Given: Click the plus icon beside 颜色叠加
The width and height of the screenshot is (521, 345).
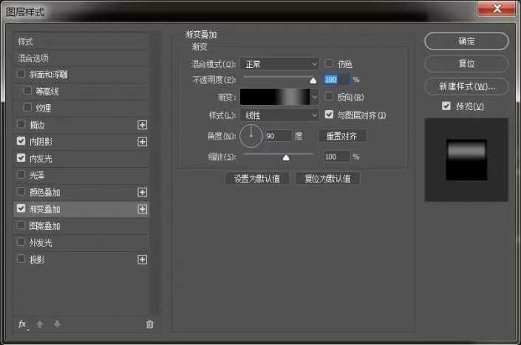Looking at the screenshot, I should [142, 192].
